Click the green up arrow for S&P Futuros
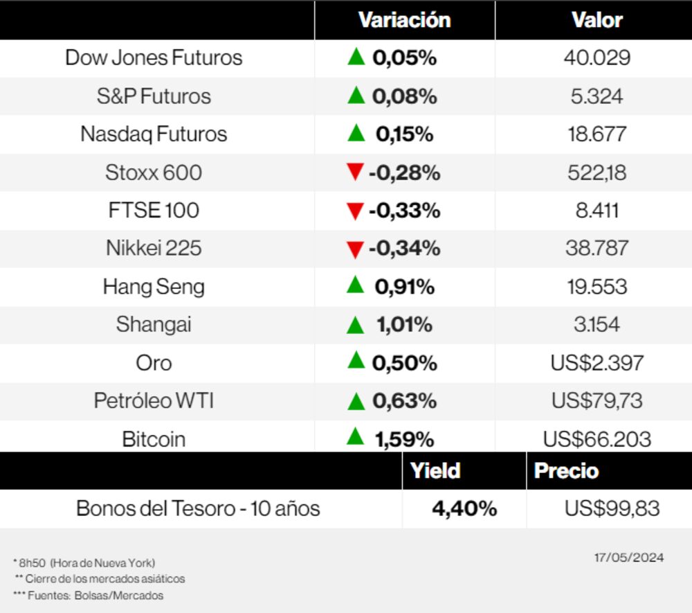Viewport: 692px width, 613px height. coord(356,95)
